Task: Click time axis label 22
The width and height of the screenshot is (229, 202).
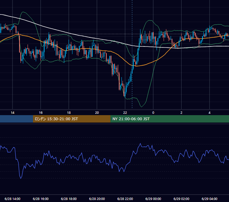Action: (x=125, y=113)
